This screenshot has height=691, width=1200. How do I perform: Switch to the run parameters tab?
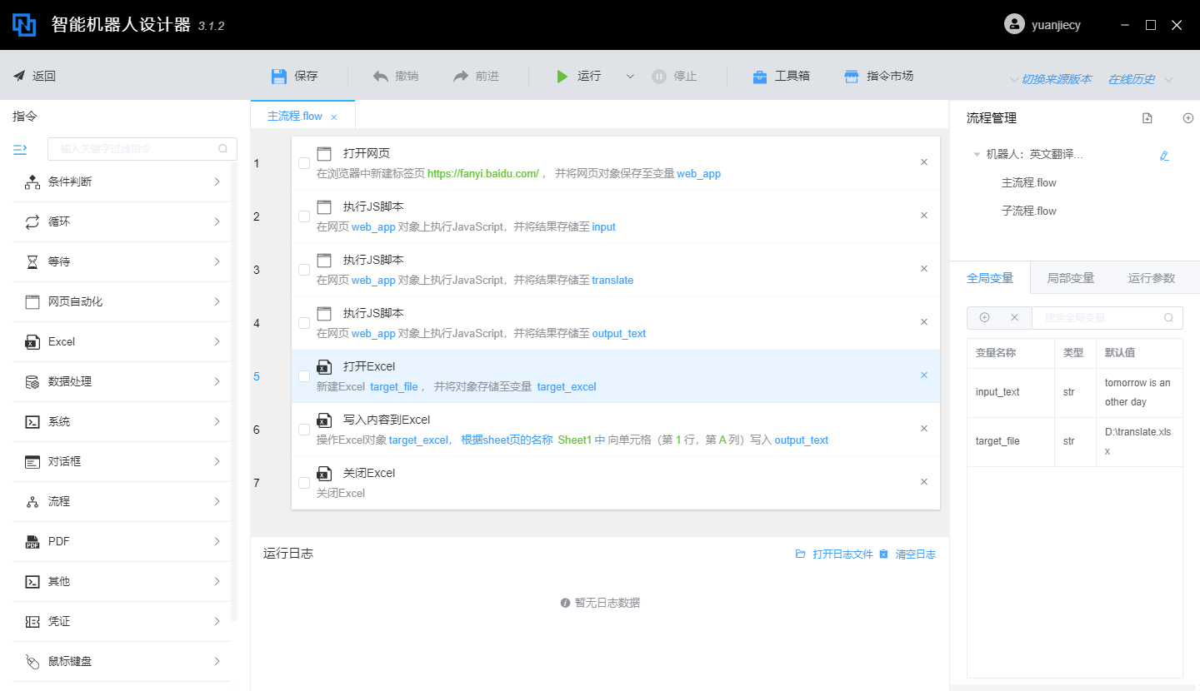(x=1151, y=278)
